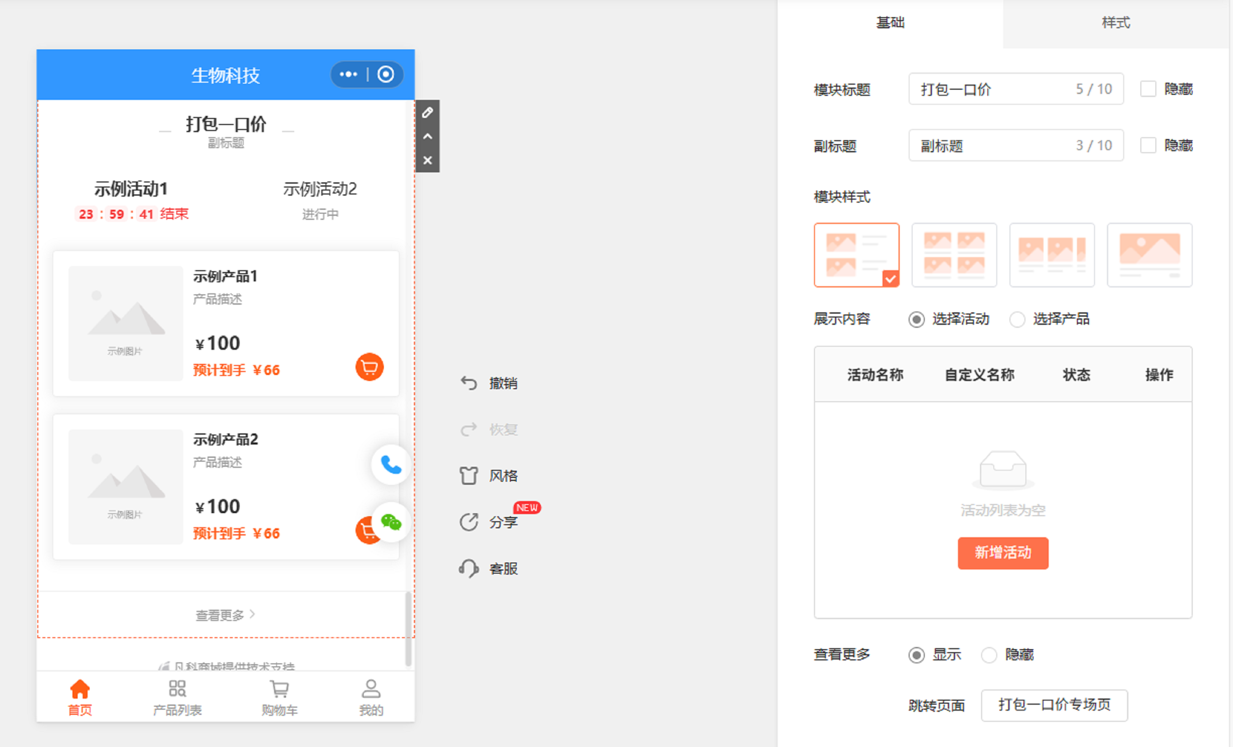Switch to the 样式 tab

tap(1115, 23)
